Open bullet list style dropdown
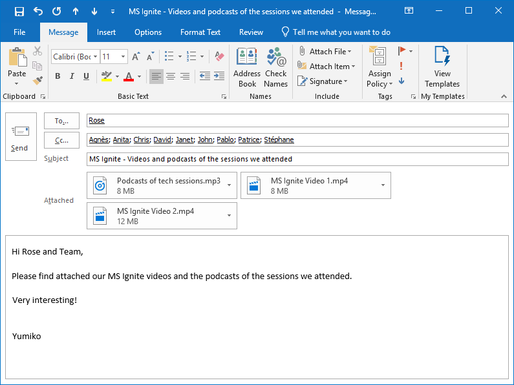 pyautogui.click(x=180, y=57)
